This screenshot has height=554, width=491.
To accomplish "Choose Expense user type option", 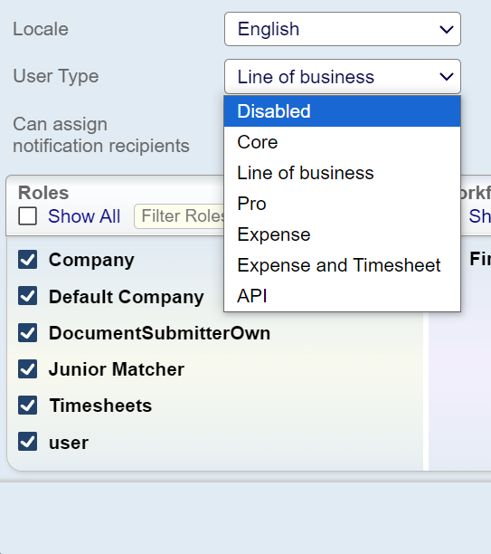I will [342, 234].
